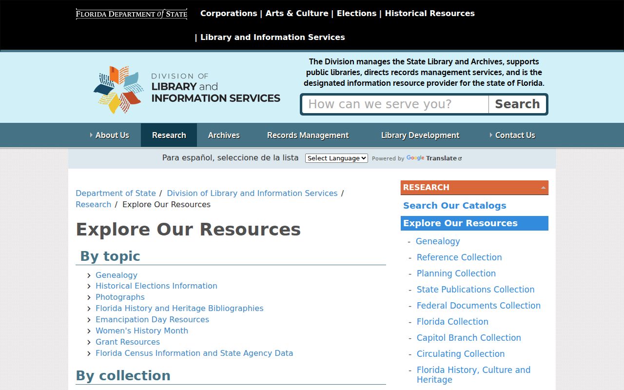This screenshot has height=390, width=624.
Task: Open Federal Documents Collection sidebar link
Action: pyautogui.click(x=479, y=306)
